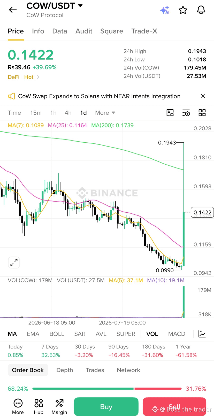Expand the chart to fullscreen
The height and width of the screenshot is (416, 214).
click(x=14, y=263)
